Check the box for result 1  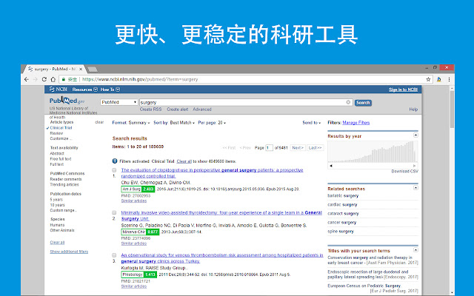pyautogui.click(x=114, y=170)
